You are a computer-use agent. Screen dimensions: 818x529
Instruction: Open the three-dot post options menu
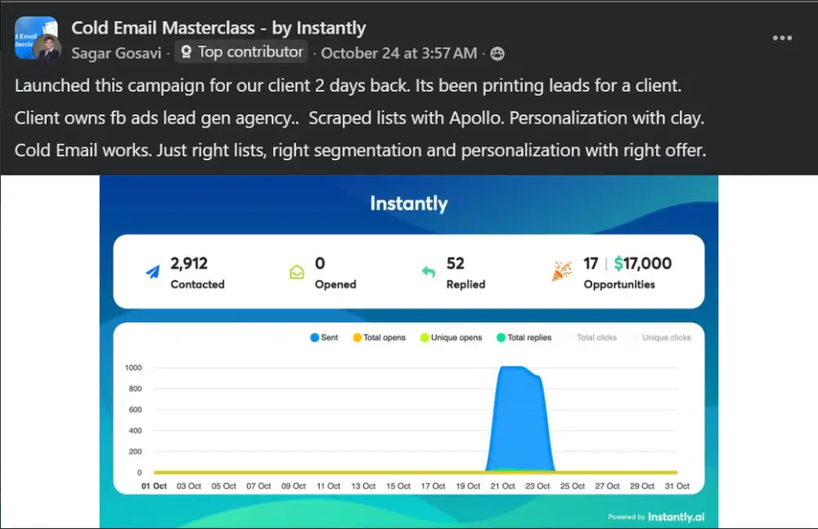click(782, 38)
